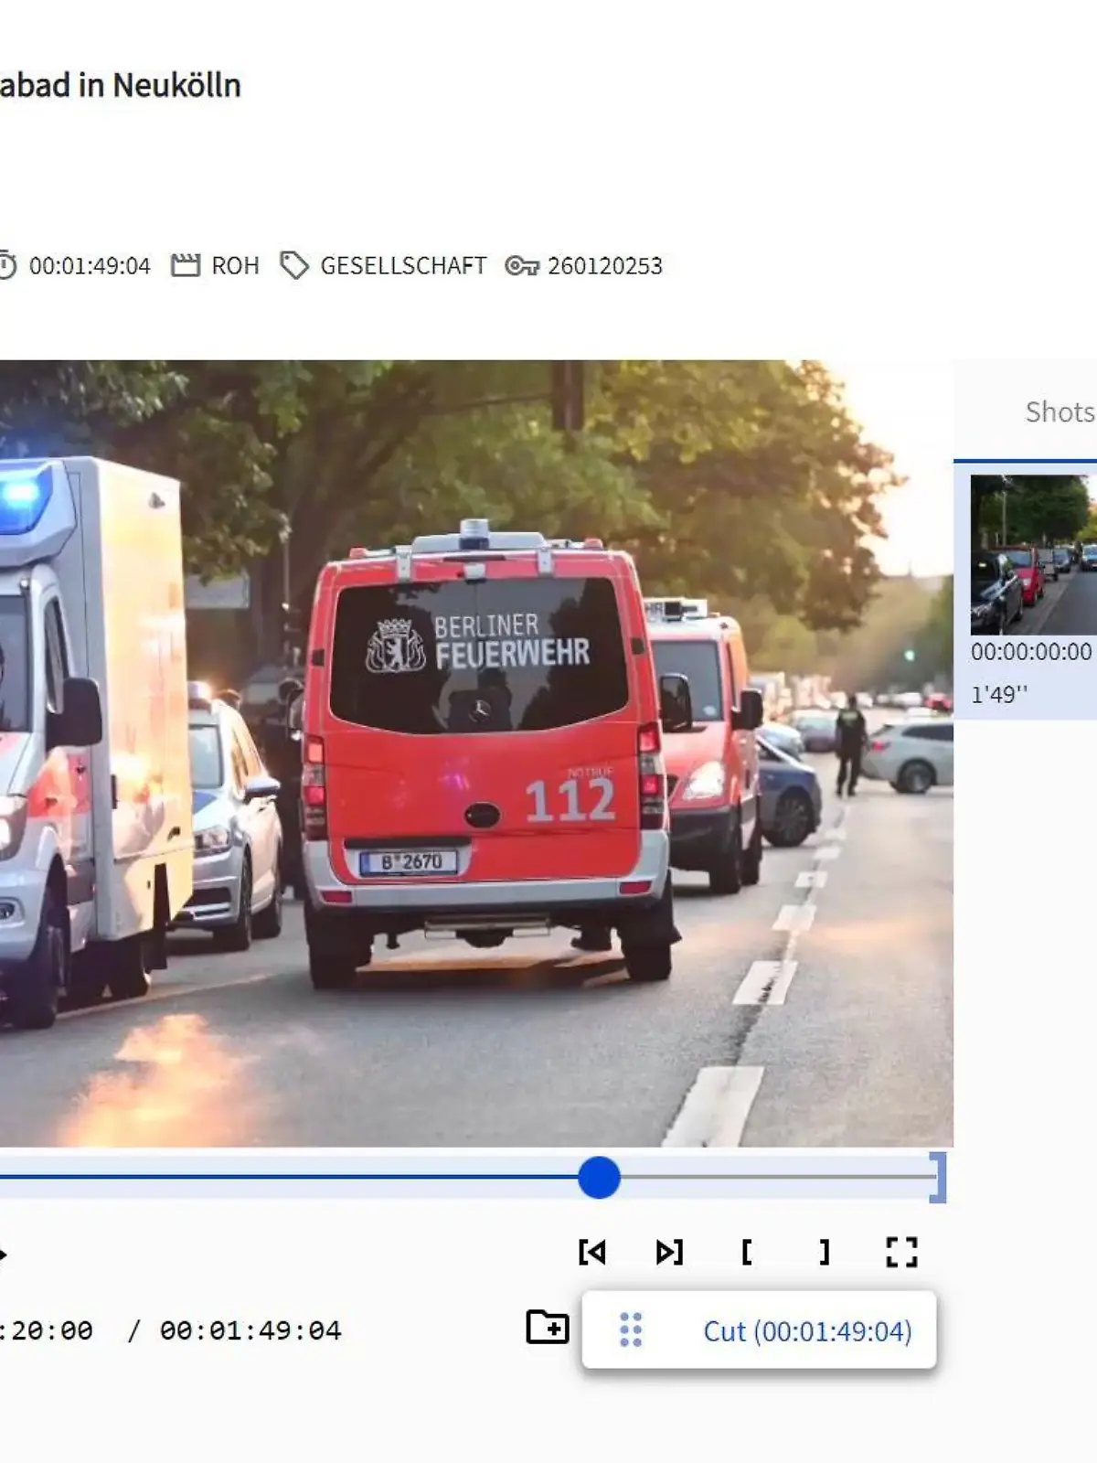Move the blue playhead knob
1097x1463 pixels.
point(600,1177)
